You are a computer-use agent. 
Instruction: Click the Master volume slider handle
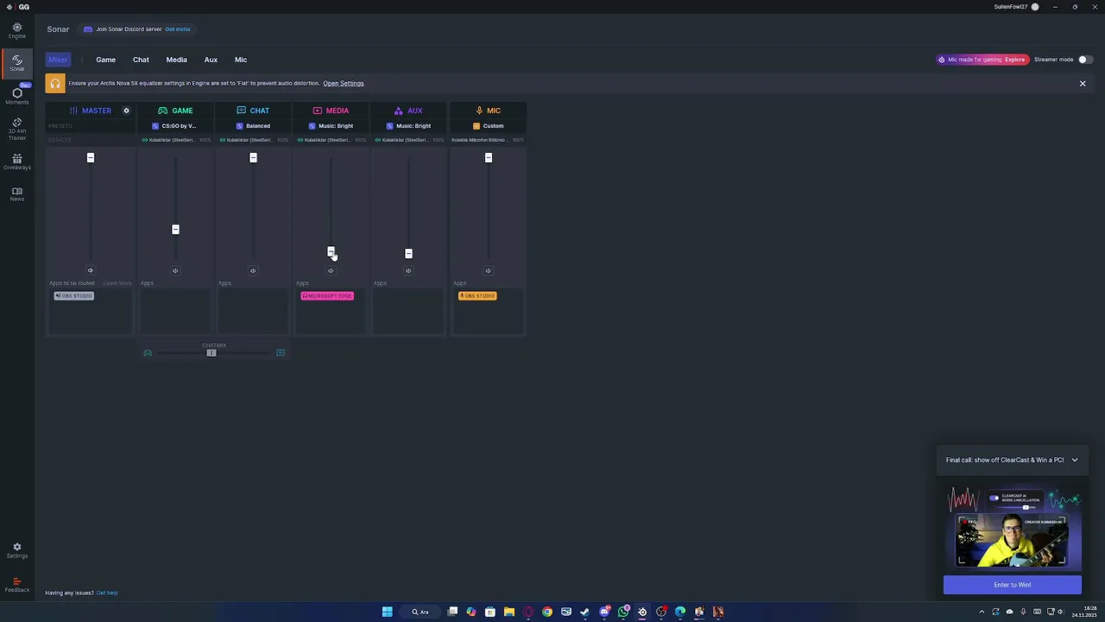pyautogui.click(x=90, y=157)
